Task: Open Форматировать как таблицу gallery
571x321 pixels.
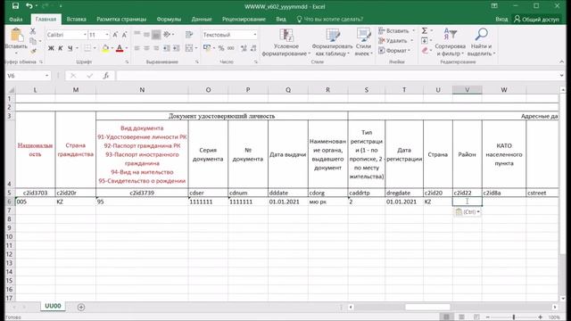Action: [x=332, y=42]
